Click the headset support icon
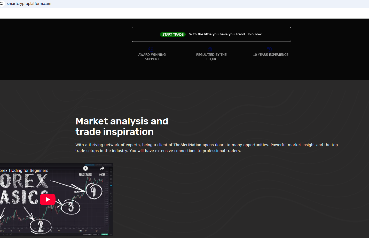The image size is (369, 238). [151, 49]
